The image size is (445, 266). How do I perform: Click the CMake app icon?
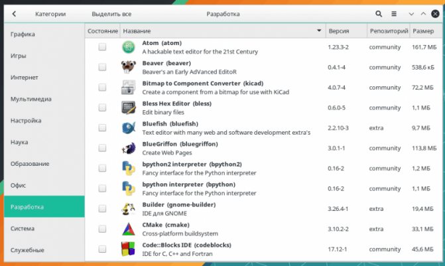point(129,229)
